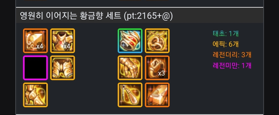279x115 pixels.
Task: Click the set title 영원히 이어지는 황금향 세트
Action: (70, 16)
